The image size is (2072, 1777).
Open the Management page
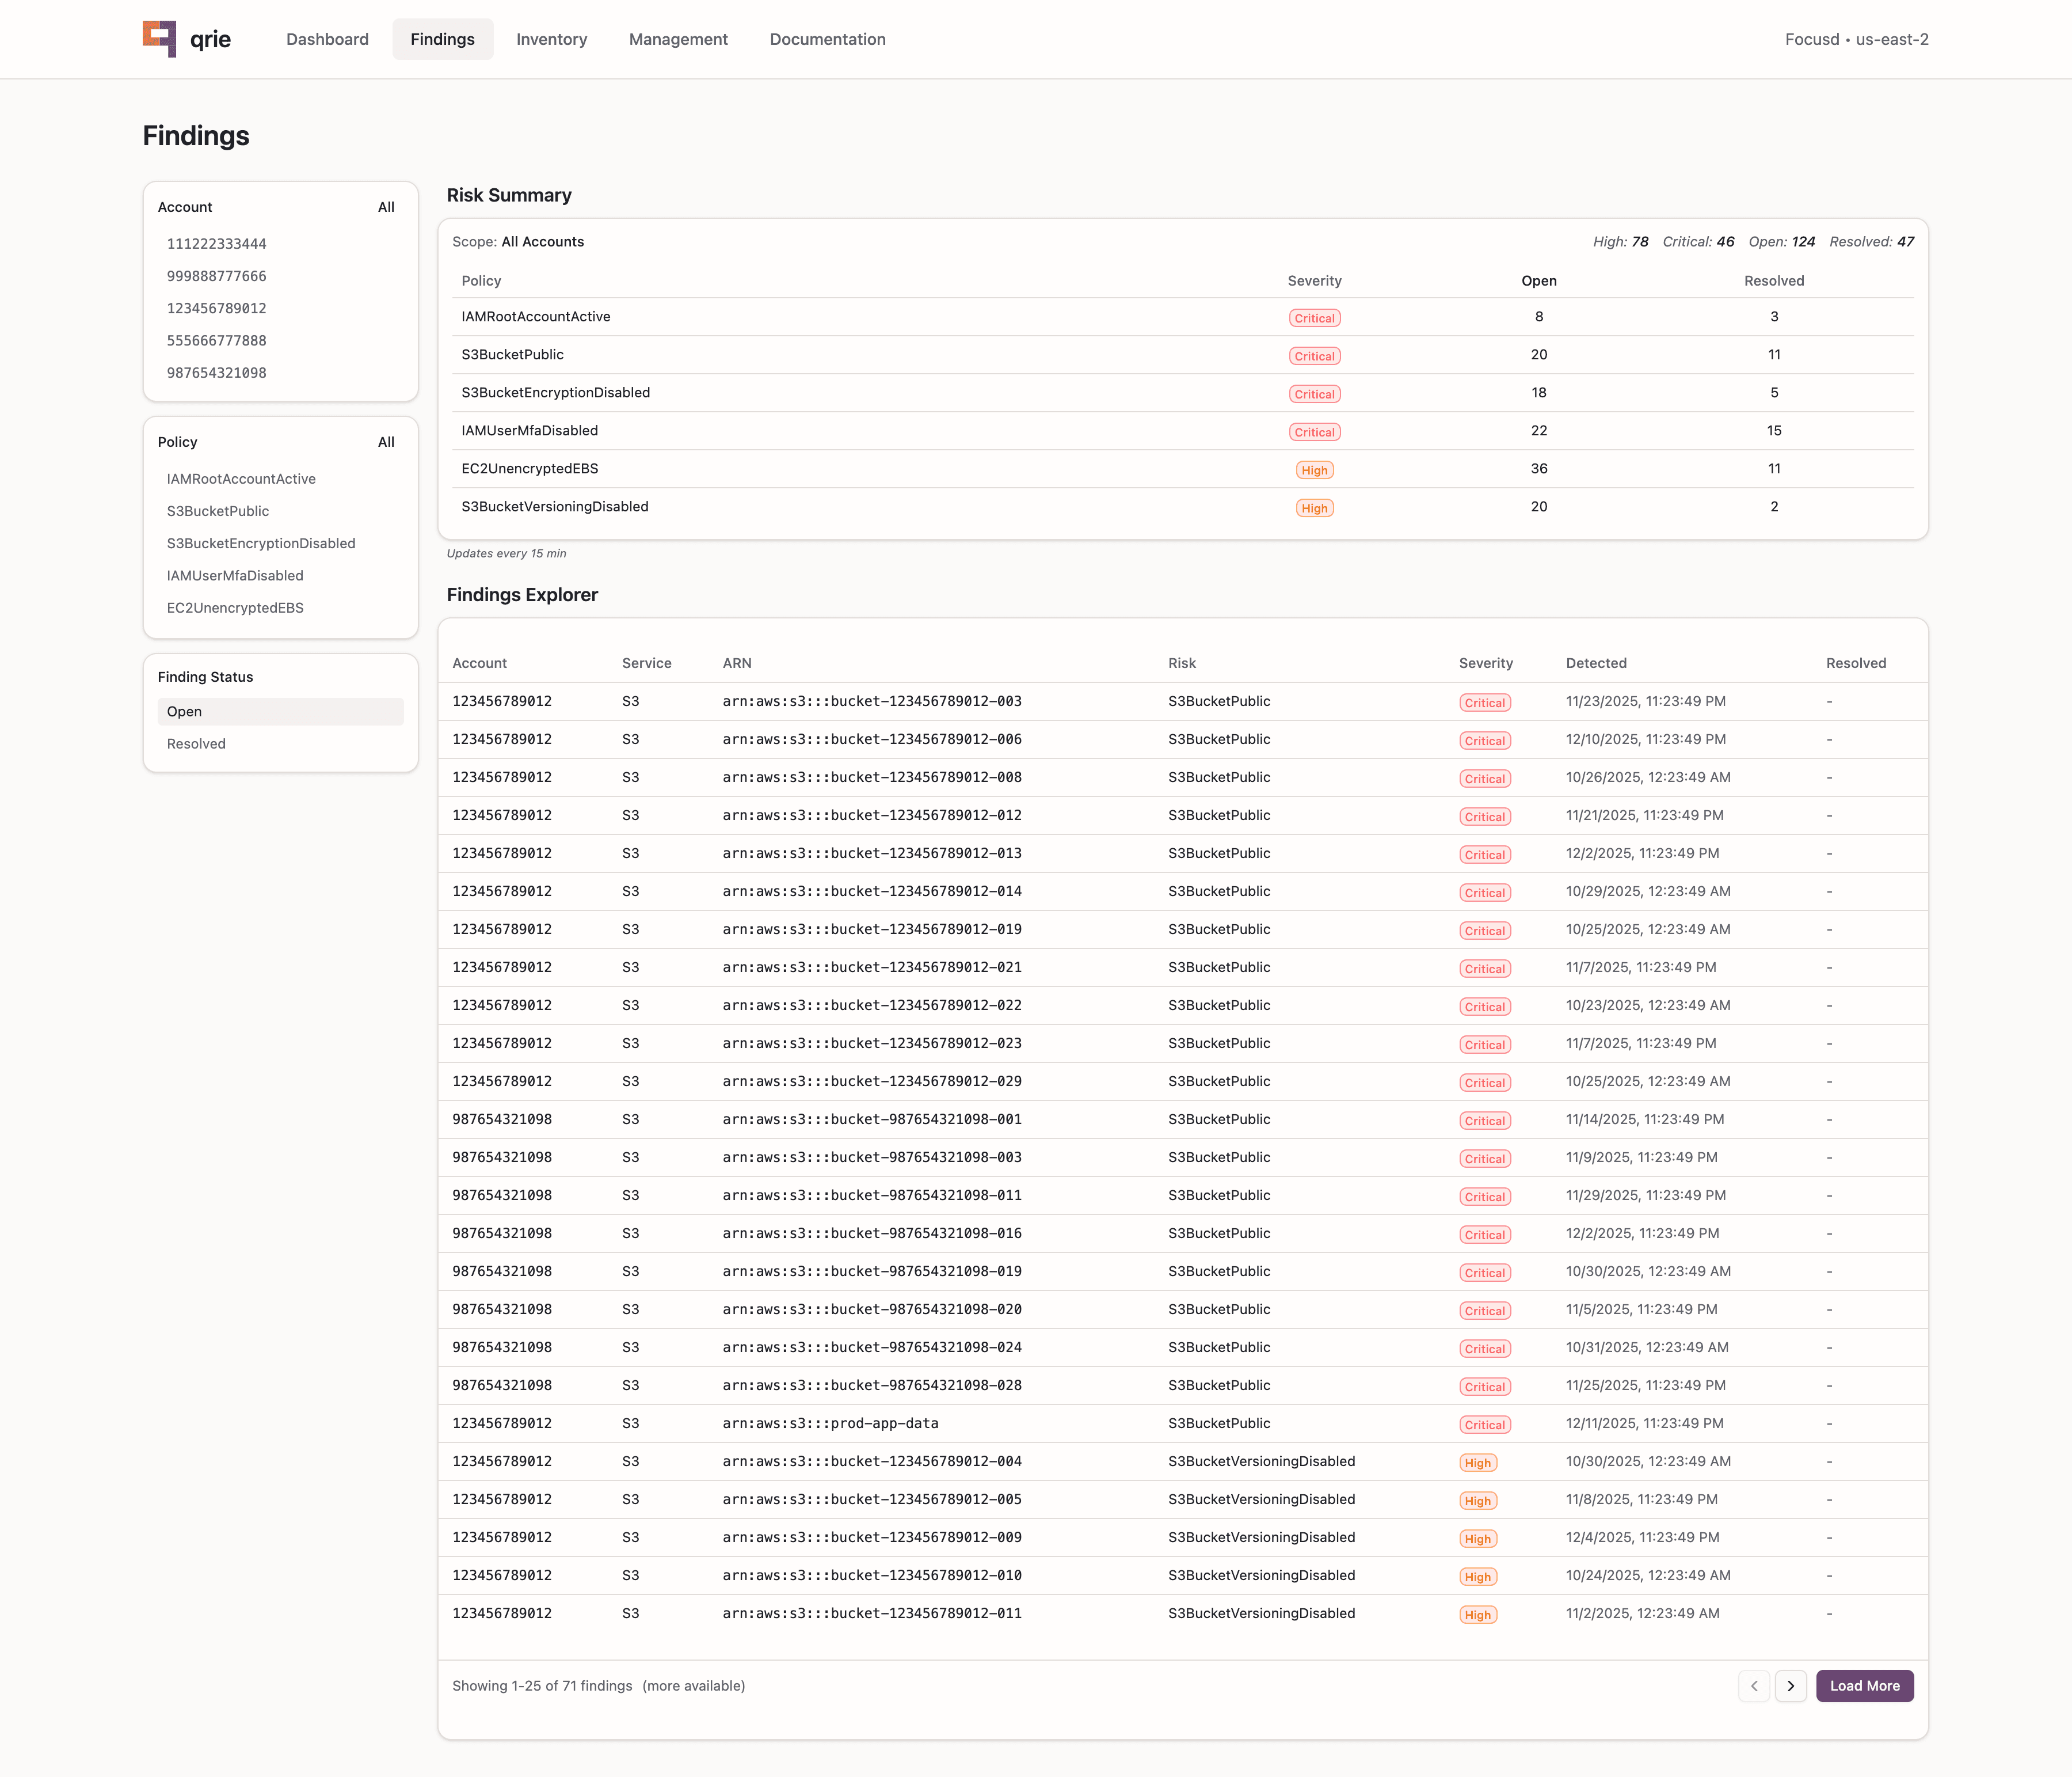(678, 39)
